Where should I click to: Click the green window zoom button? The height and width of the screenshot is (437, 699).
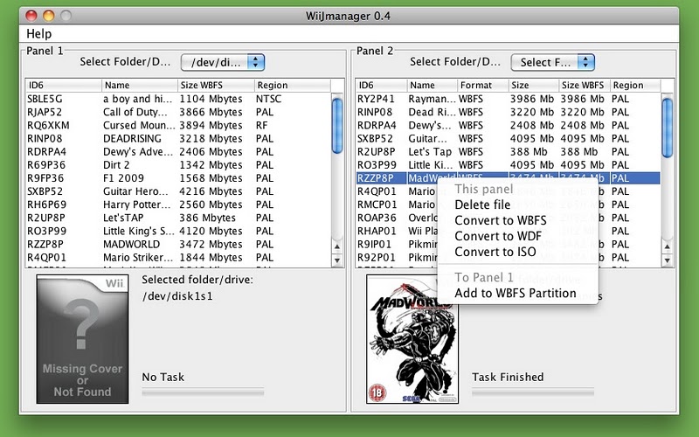64,15
